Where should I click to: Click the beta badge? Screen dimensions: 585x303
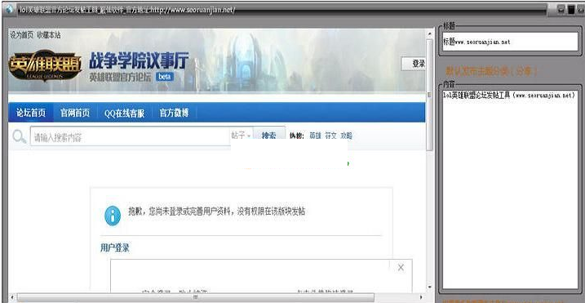click(x=165, y=77)
